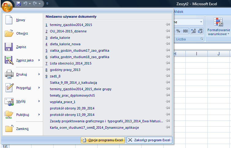Choose Zamknij to close the workbook
This screenshot has width=231, height=148.
click(23, 129)
